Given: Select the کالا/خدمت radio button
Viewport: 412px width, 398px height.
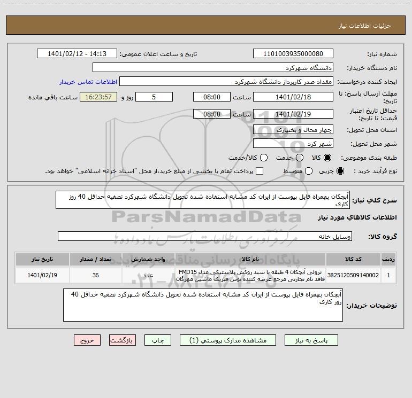Looking at the screenshot, I should click(x=264, y=158).
